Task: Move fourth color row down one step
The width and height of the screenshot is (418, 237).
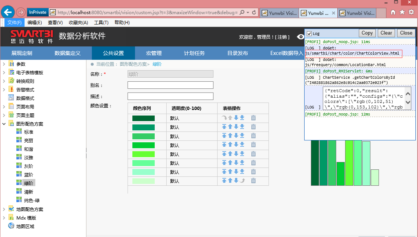Action: pos(236,145)
